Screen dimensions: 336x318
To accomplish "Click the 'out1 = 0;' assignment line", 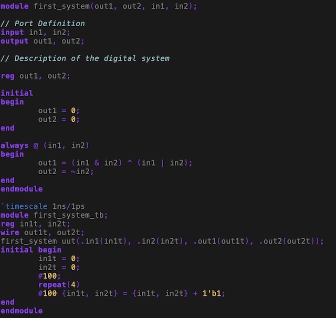I will point(59,111).
